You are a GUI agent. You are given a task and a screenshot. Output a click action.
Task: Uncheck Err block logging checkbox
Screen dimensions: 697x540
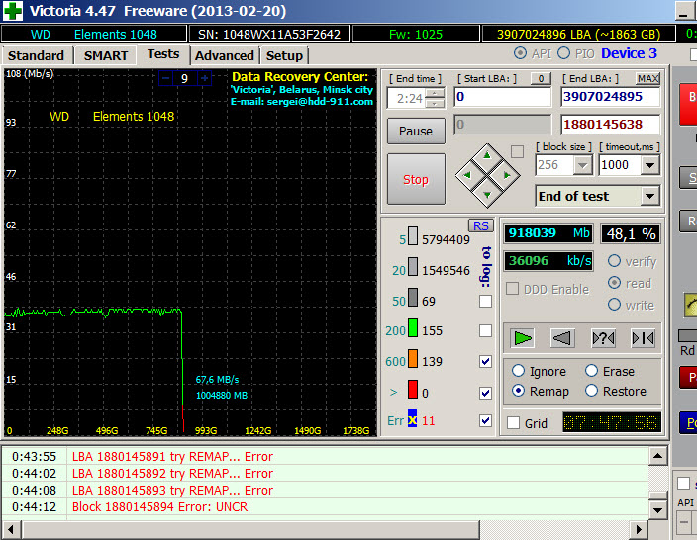(x=485, y=421)
